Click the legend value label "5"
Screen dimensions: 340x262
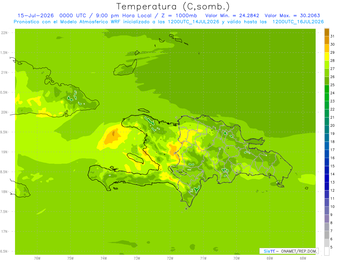pyautogui.click(x=331, y=247)
